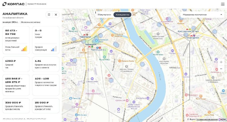The image size is (227, 122).
Task: Click the точек продаж competition card
Action: click(46, 40)
